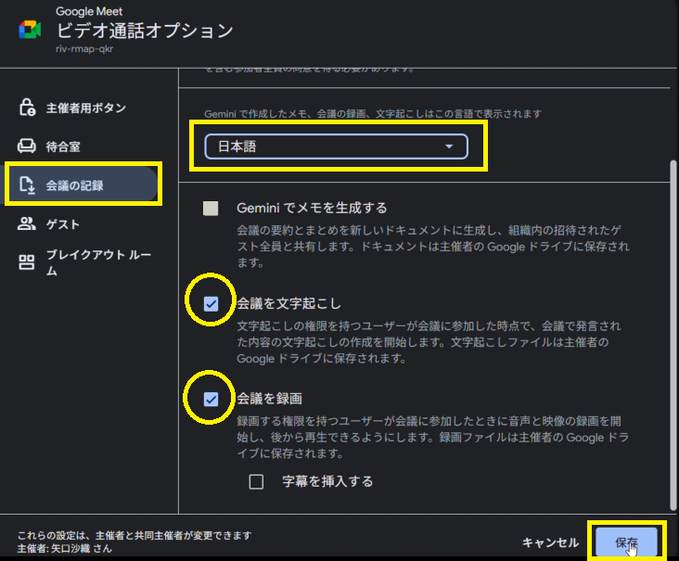
Task: Click the options panel vertical scrollbar
Action: (x=673, y=336)
